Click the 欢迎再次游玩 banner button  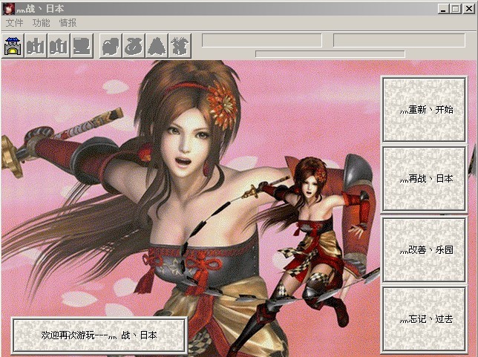[x=99, y=335]
